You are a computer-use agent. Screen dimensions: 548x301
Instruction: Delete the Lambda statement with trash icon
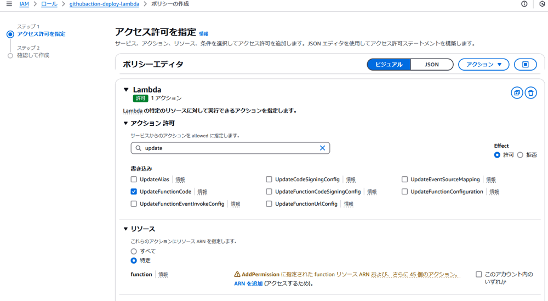530,93
